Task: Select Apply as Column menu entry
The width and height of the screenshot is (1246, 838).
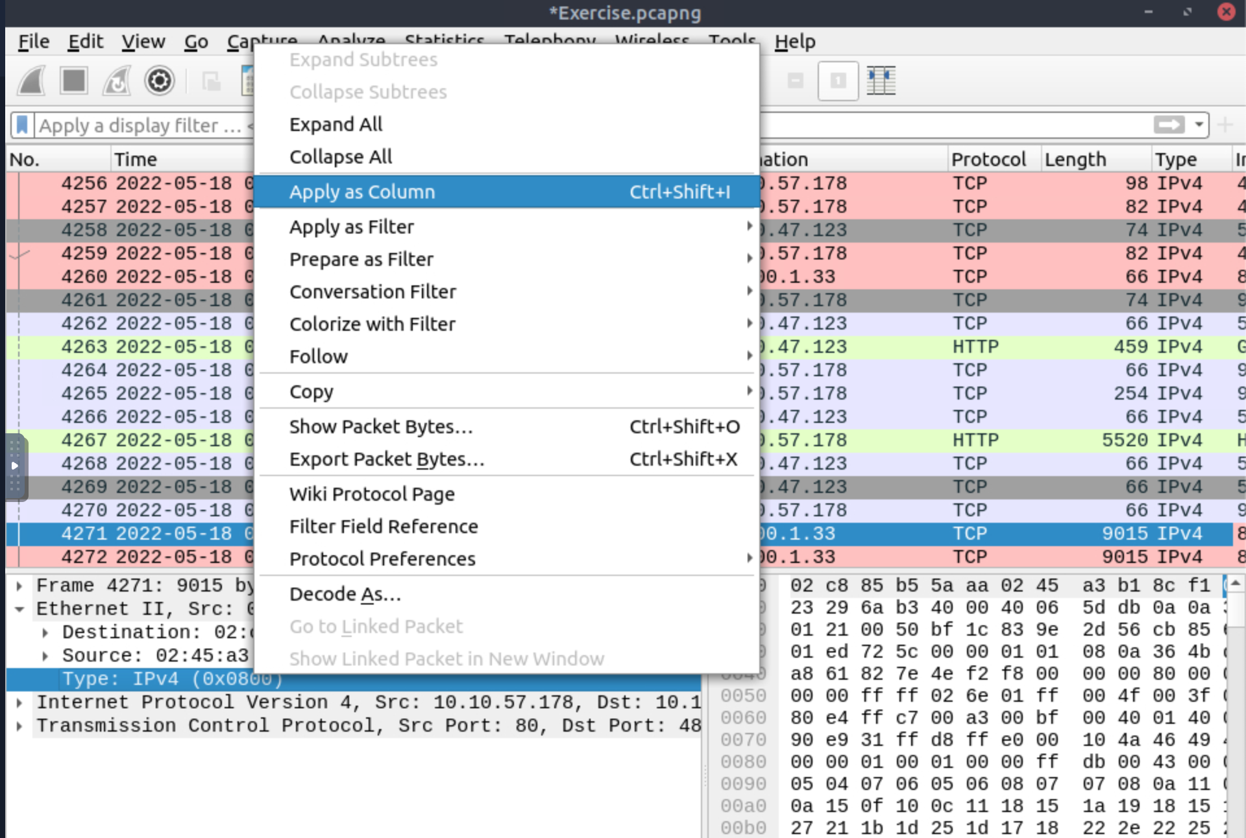Action: tap(362, 192)
